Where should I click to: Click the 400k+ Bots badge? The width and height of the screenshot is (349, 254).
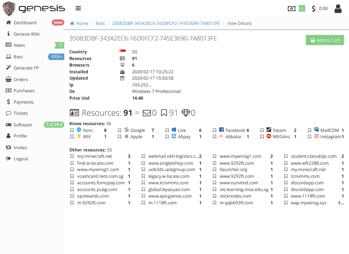56,56
